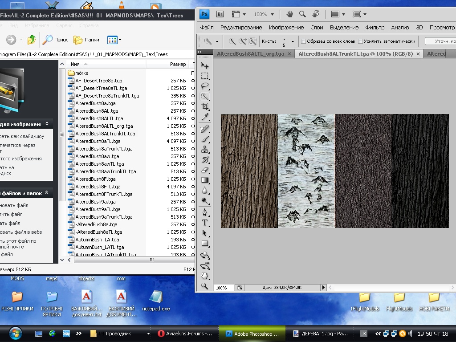Select the Eraser tool
The height and width of the screenshot is (342, 456).
[x=205, y=170]
